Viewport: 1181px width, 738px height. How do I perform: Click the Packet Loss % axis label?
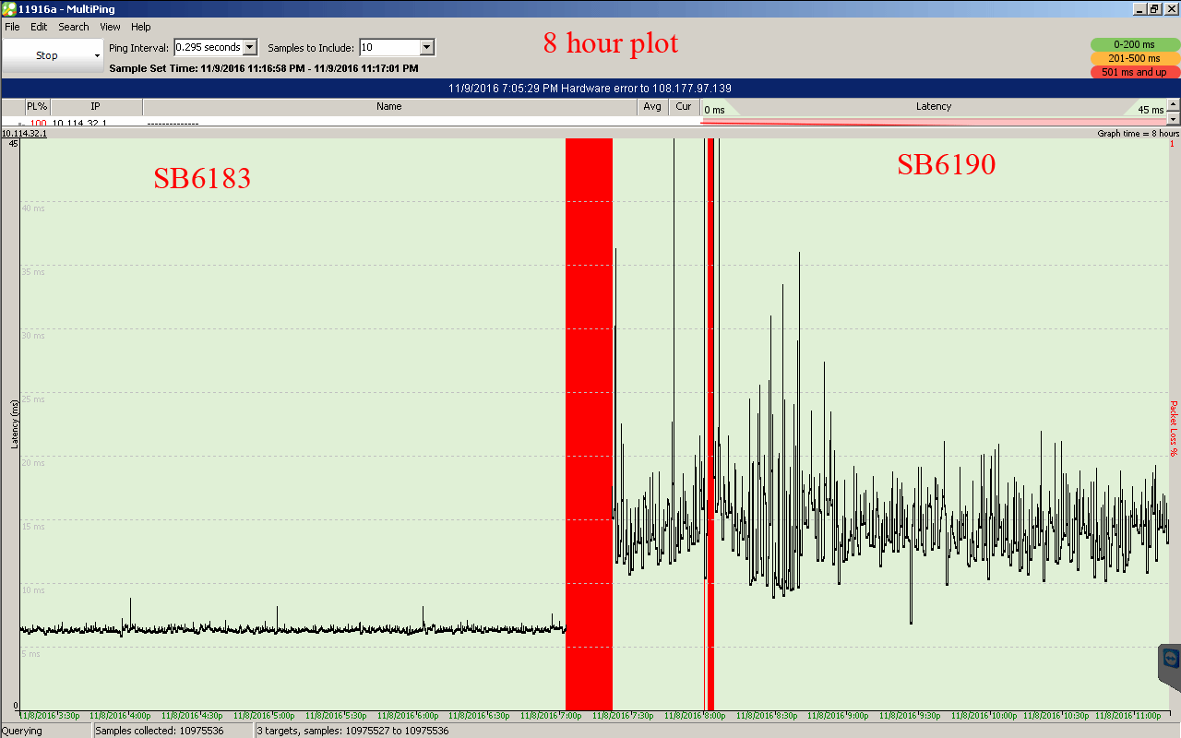pyautogui.click(x=1174, y=428)
